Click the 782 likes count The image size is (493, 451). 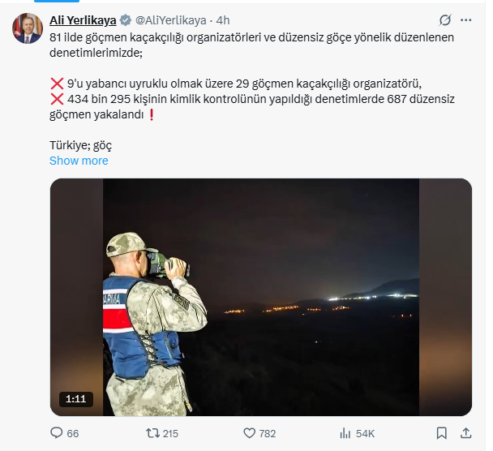[268, 433]
